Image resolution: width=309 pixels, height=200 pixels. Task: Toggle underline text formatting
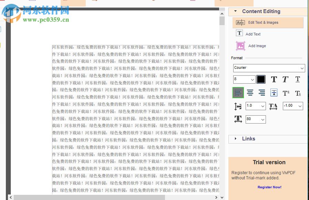click(x=298, y=79)
